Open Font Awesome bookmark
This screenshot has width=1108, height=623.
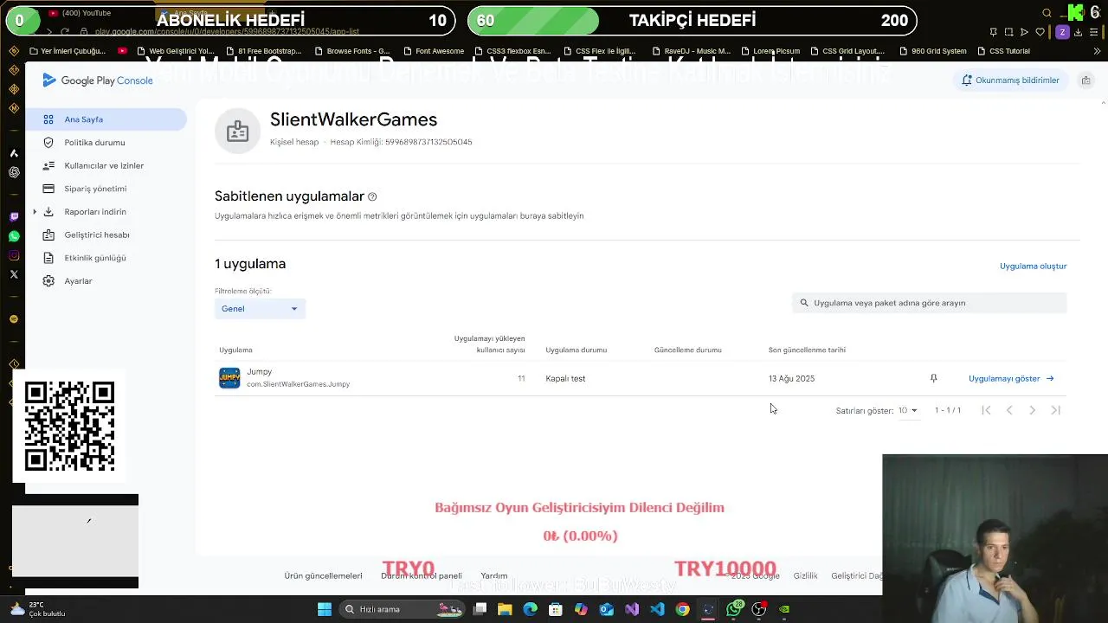433,51
